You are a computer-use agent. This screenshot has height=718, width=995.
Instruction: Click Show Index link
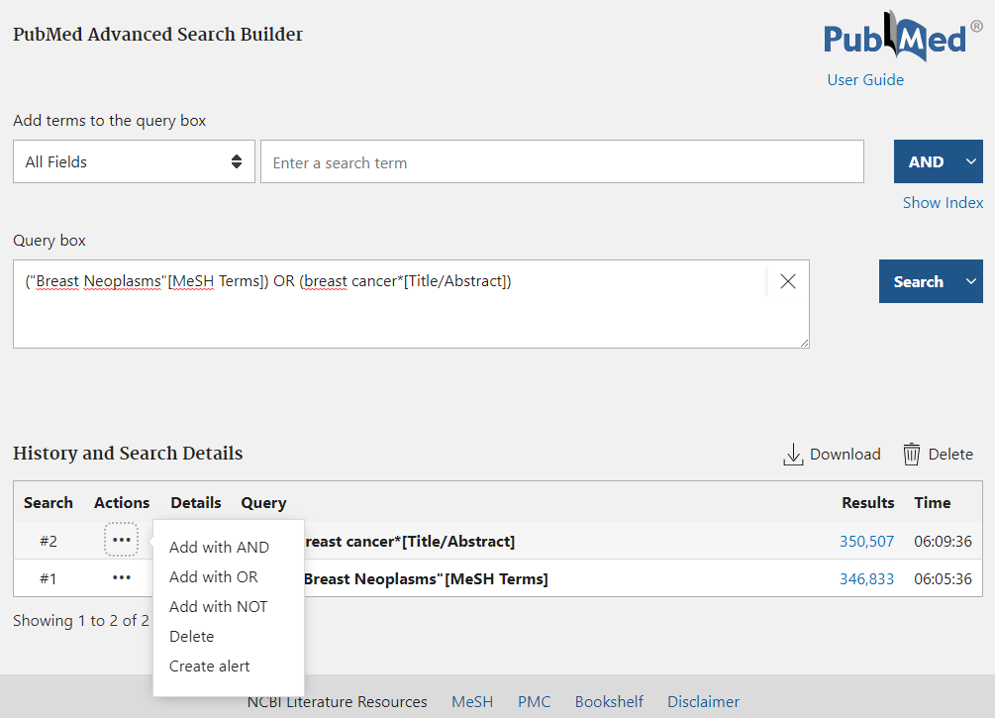click(x=943, y=202)
